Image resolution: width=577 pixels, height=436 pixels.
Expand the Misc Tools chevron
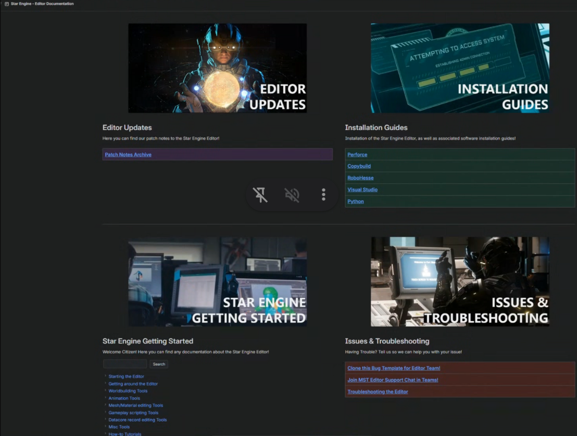click(106, 426)
